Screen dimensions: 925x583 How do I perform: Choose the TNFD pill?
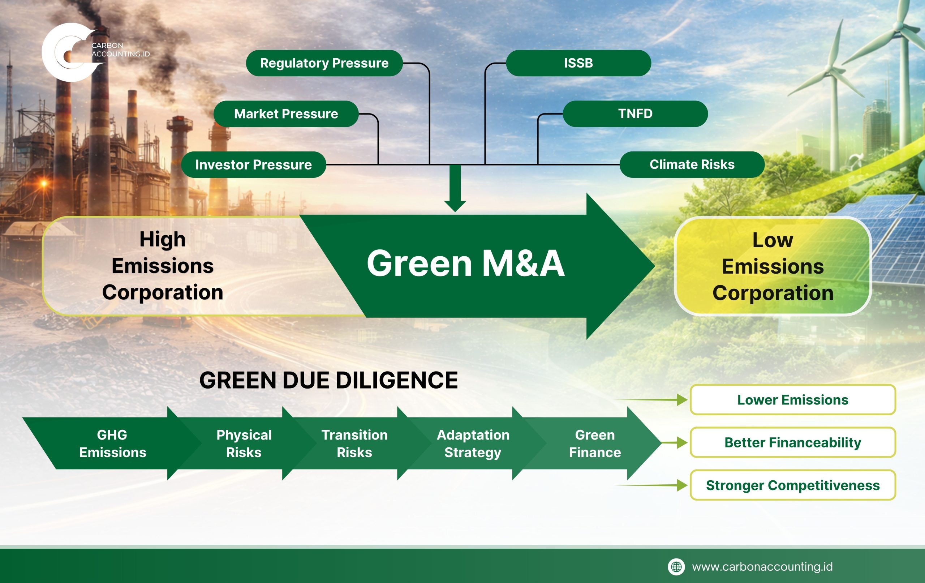[x=635, y=114]
